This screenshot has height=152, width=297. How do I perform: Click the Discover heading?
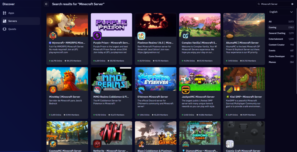(8, 4)
